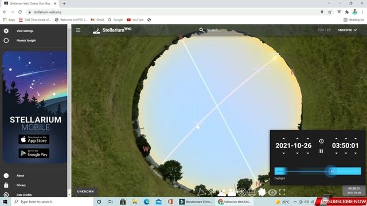Image resolution: width=367 pixels, height=206 pixels.
Task: Decrease the day with down arrow
Action: [x=308, y=153]
